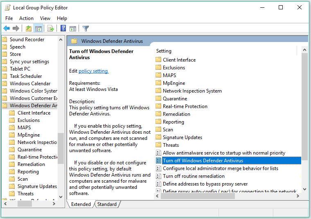Select Remediation subfolder in left tree
311x219 pixels.
pos(31,164)
